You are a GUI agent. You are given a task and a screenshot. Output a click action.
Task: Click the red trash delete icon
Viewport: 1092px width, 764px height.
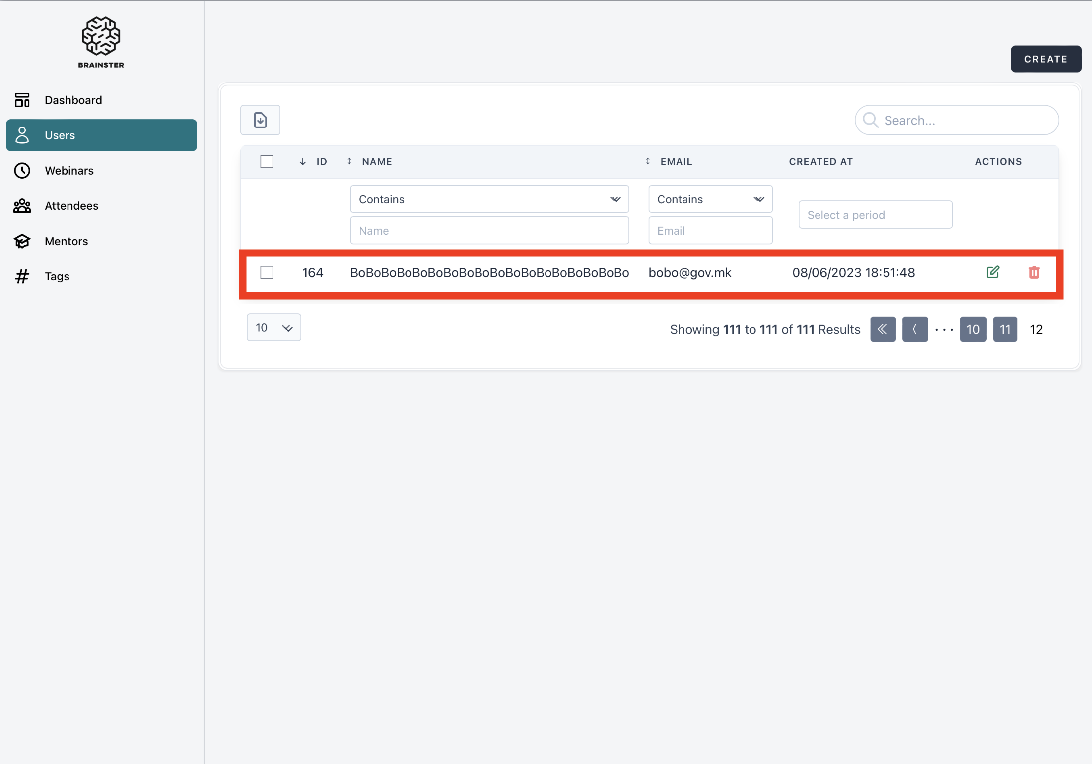coord(1034,272)
